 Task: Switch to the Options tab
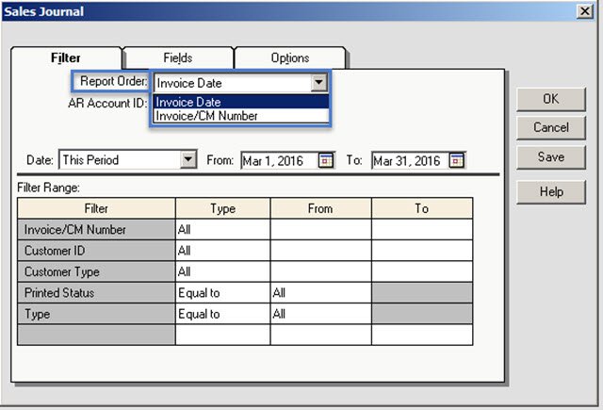click(x=290, y=58)
